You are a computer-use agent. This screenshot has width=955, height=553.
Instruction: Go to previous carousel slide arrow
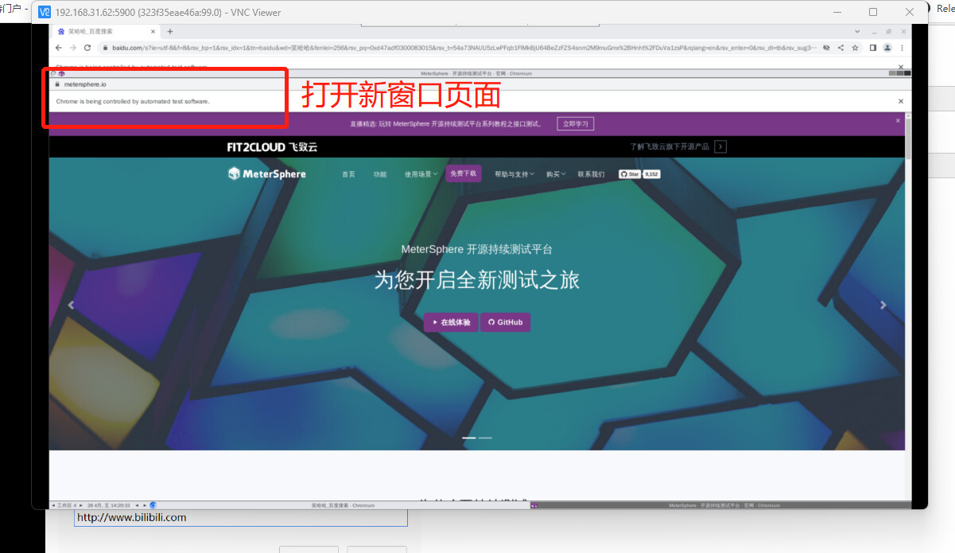tap(70, 305)
